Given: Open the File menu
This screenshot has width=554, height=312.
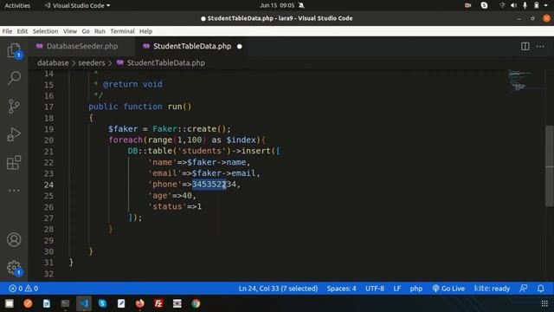Looking at the screenshot, I should tap(7, 31).
